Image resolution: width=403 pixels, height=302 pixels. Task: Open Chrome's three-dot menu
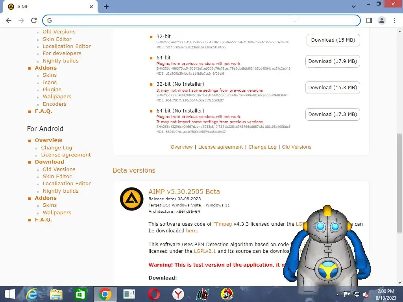pos(394,20)
